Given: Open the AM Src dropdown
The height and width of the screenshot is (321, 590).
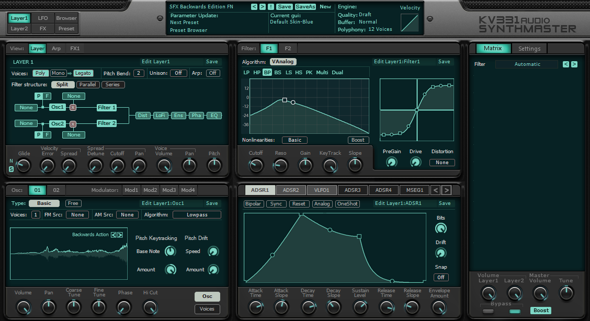Looking at the screenshot, I should [127, 215].
